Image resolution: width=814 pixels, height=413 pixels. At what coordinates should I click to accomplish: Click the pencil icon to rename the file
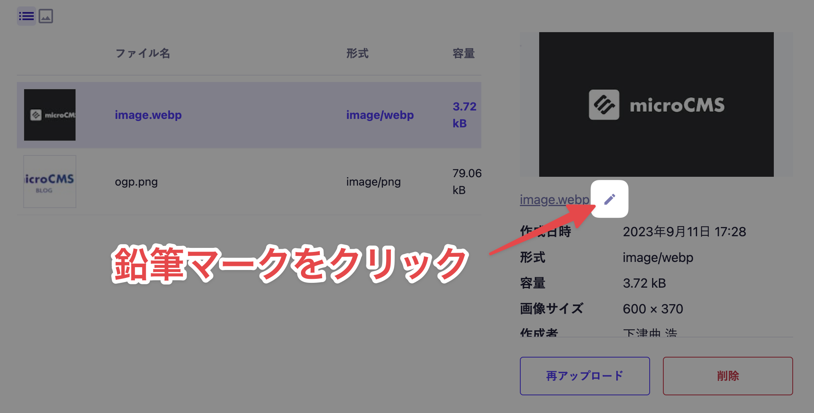[x=609, y=199]
